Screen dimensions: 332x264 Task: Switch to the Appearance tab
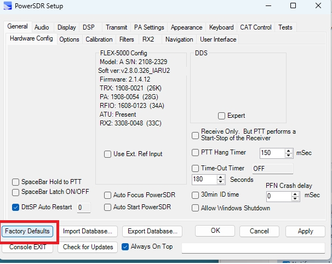point(186,27)
